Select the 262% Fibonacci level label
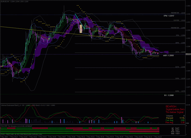This screenshot has height=138, width=191. click(x=177, y=67)
